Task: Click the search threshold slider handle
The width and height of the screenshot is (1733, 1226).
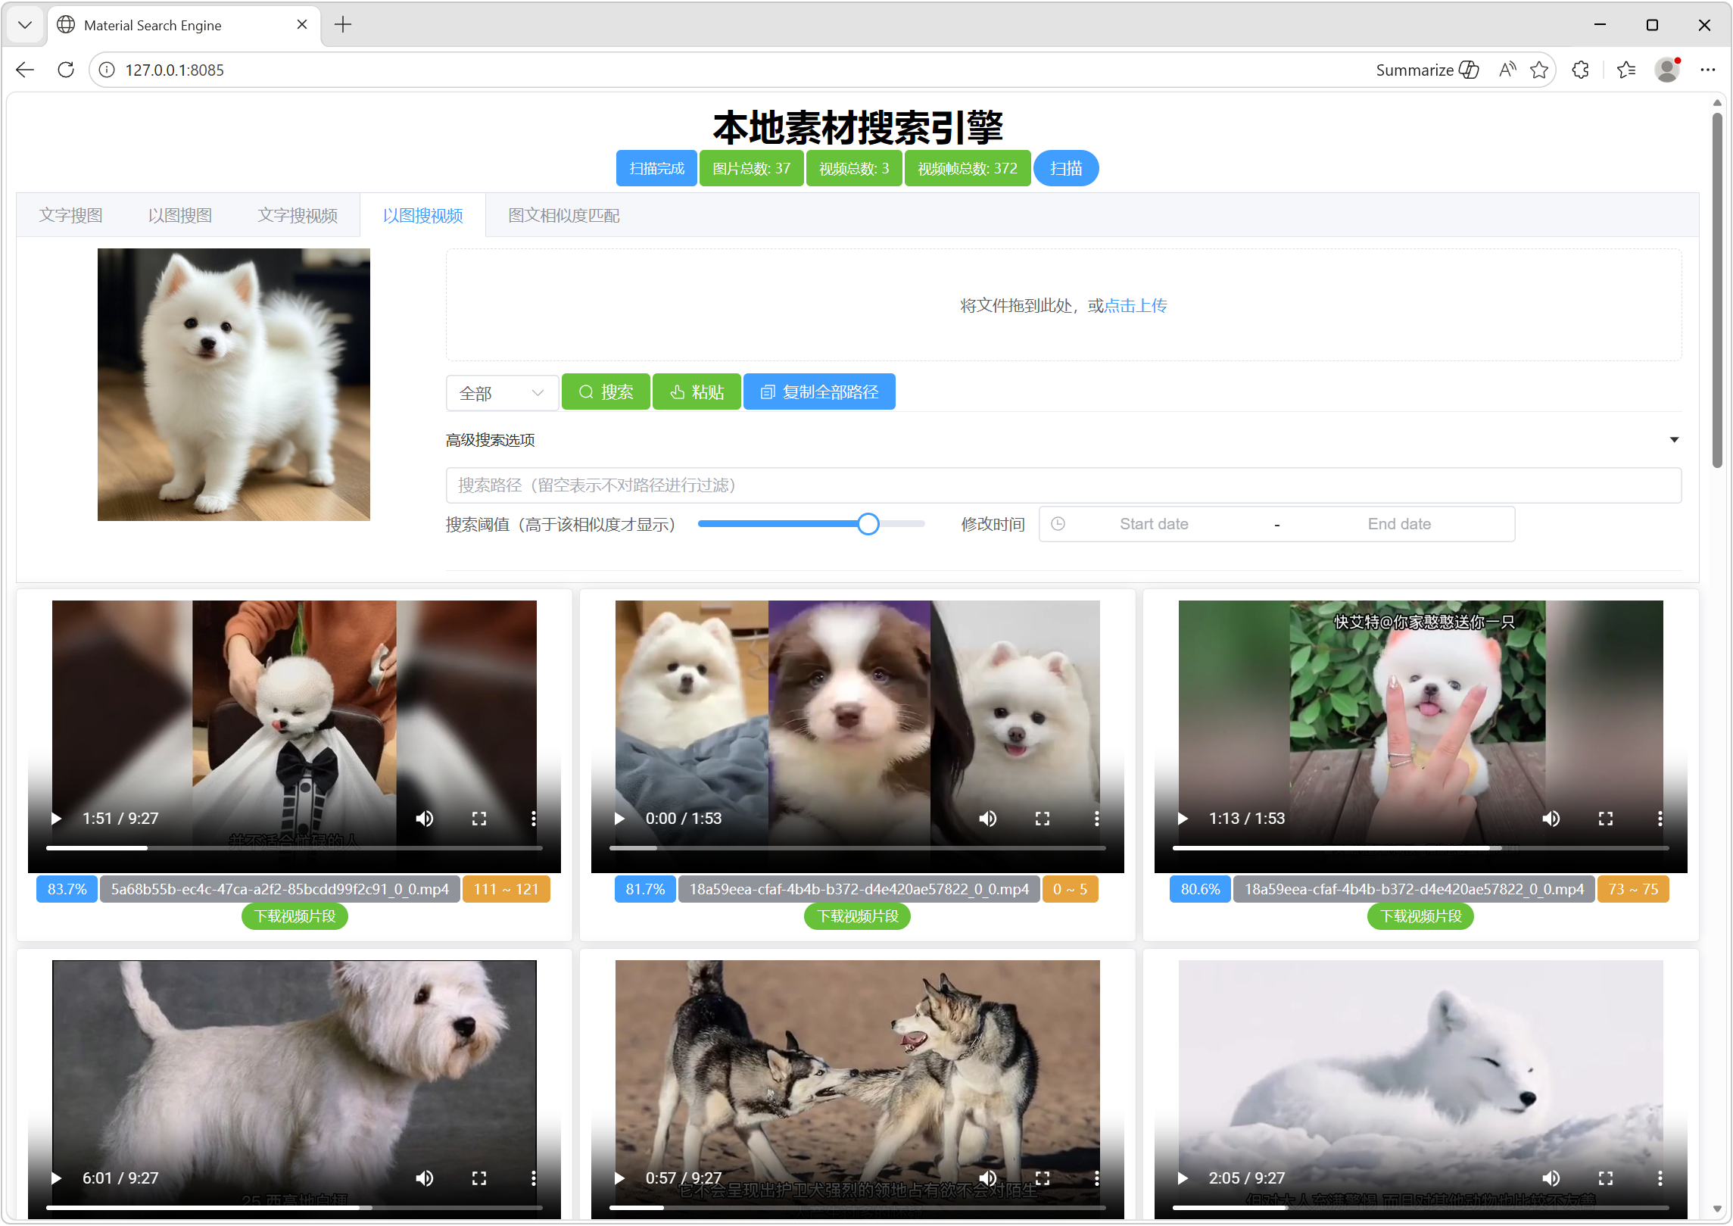Action: pyautogui.click(x=868, y=524)
